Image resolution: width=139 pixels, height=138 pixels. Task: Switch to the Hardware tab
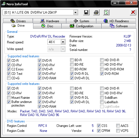coord(49,21)
